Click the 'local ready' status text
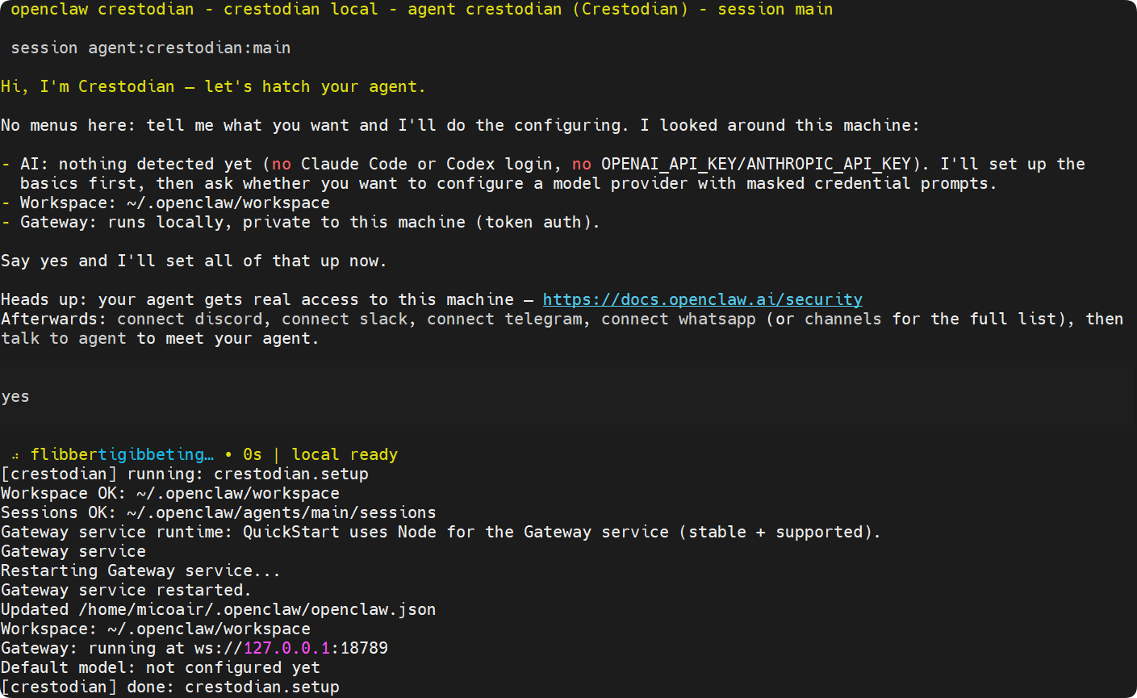 [x=345, y=454]
